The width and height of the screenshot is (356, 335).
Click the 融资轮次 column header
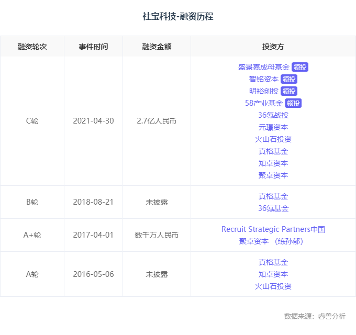32,47
